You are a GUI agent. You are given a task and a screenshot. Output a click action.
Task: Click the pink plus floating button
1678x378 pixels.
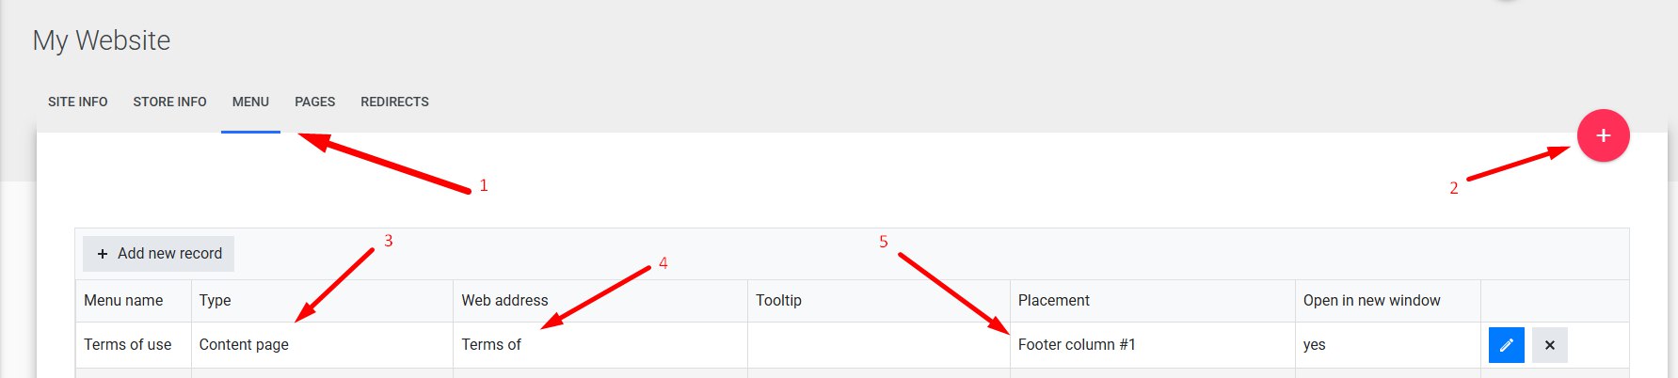[1603, 135]
